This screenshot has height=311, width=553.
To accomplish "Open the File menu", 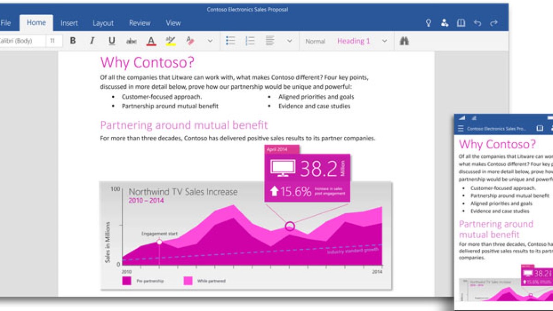I will coord(6,23).
